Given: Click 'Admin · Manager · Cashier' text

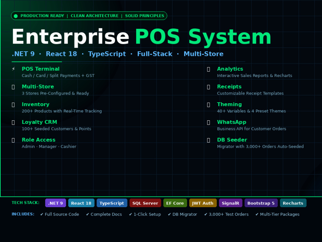Looking at the screenshot, I should click(49, 146).
